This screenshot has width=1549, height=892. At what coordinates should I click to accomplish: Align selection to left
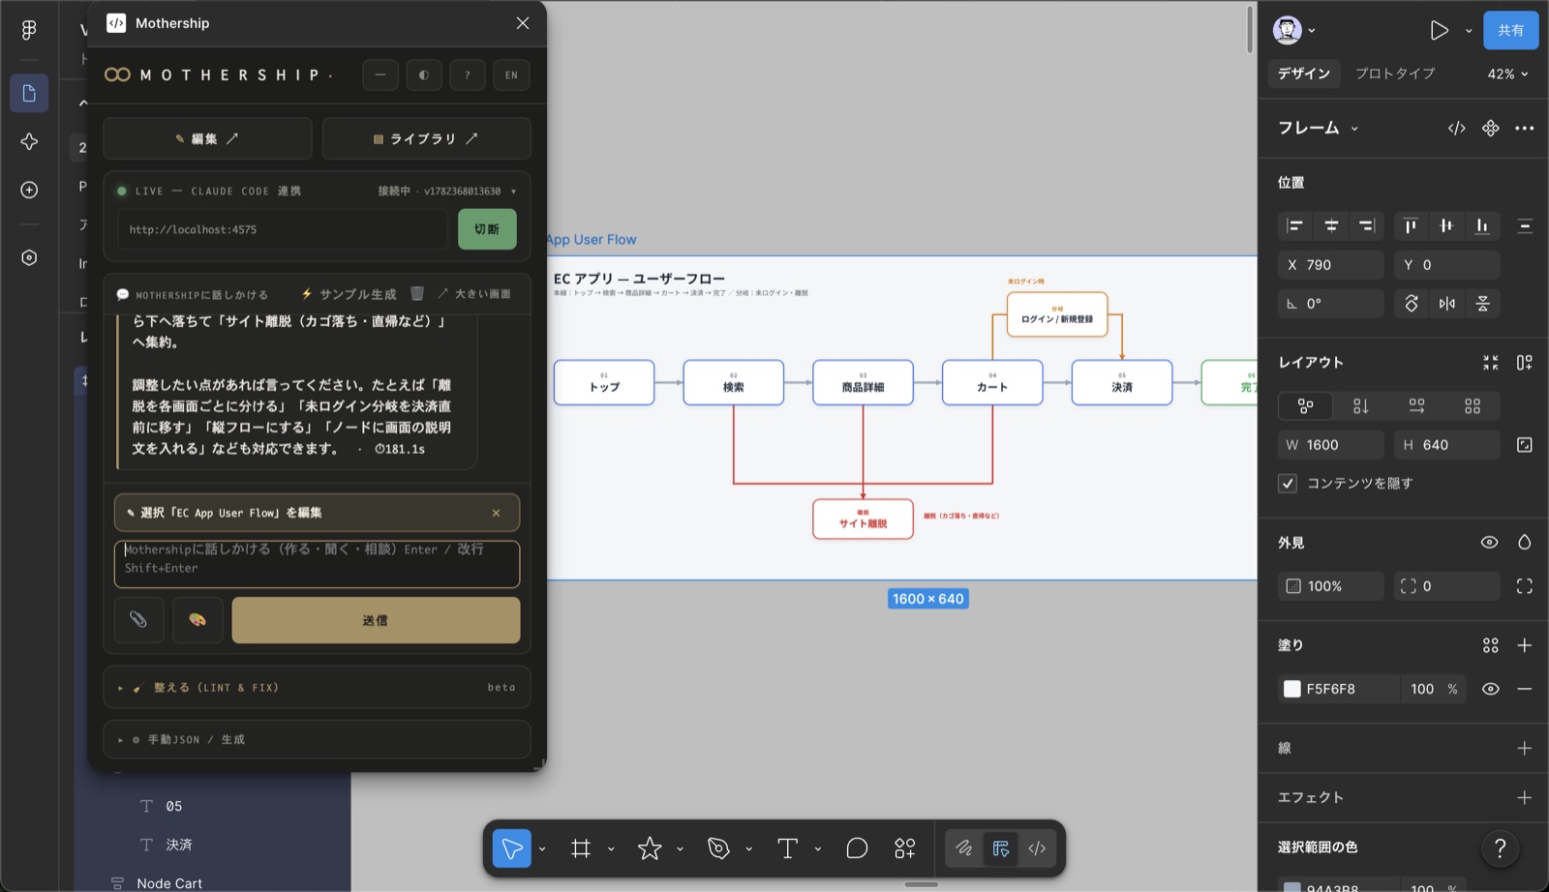pyautogui.click(x=1294, y=225)
